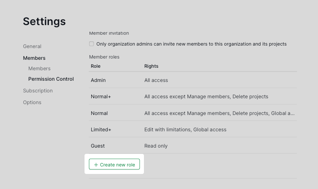Open the Members sub-item under Members
318x189 pixels.
pos(39,69)
